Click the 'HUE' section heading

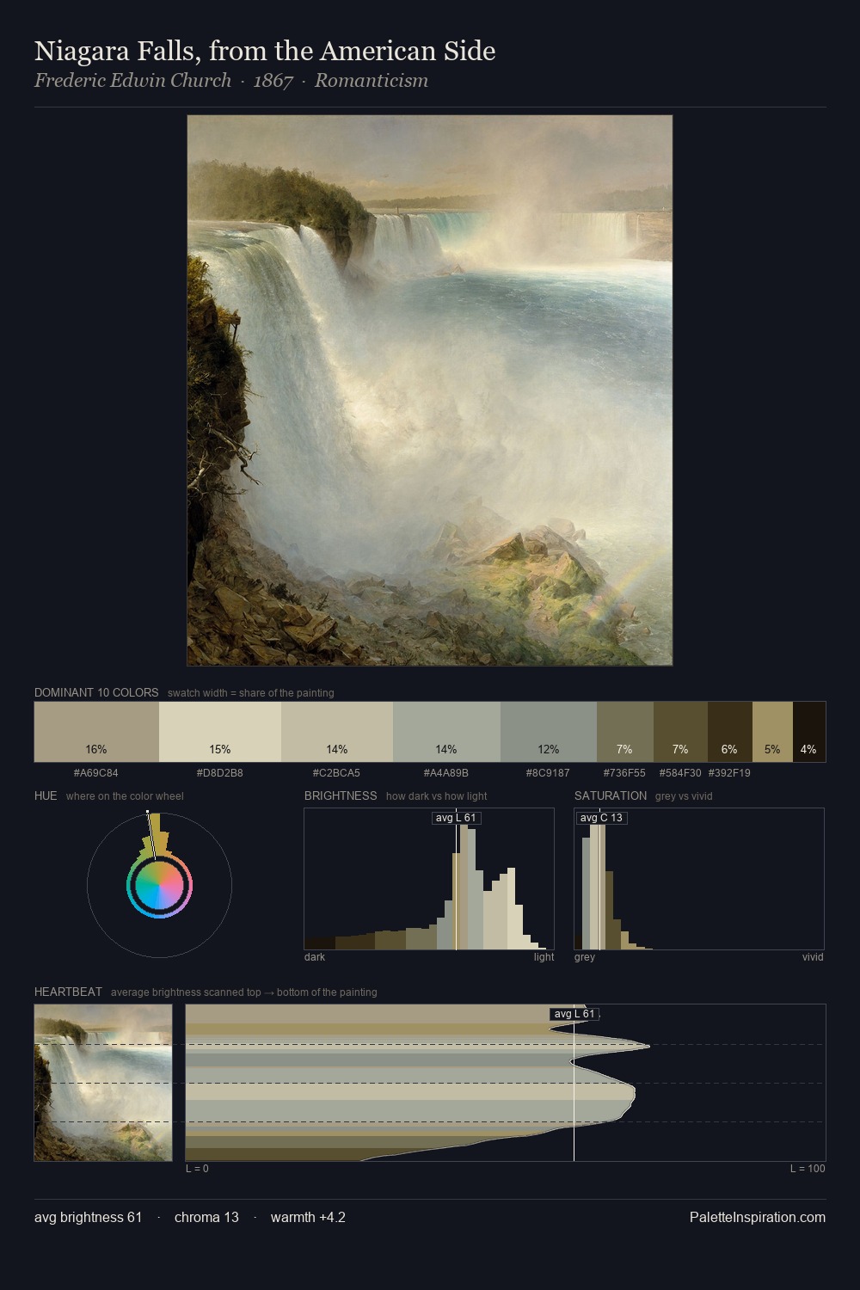(x=46, y=795)
